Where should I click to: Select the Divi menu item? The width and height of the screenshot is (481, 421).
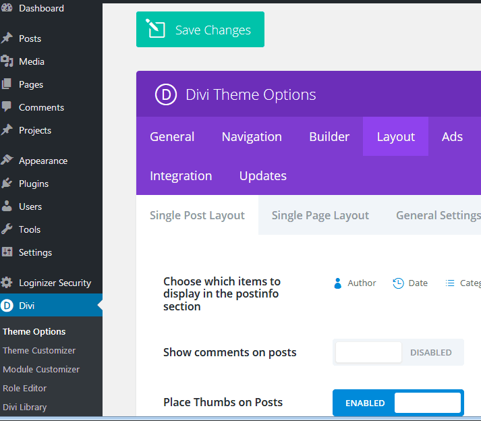51,306
